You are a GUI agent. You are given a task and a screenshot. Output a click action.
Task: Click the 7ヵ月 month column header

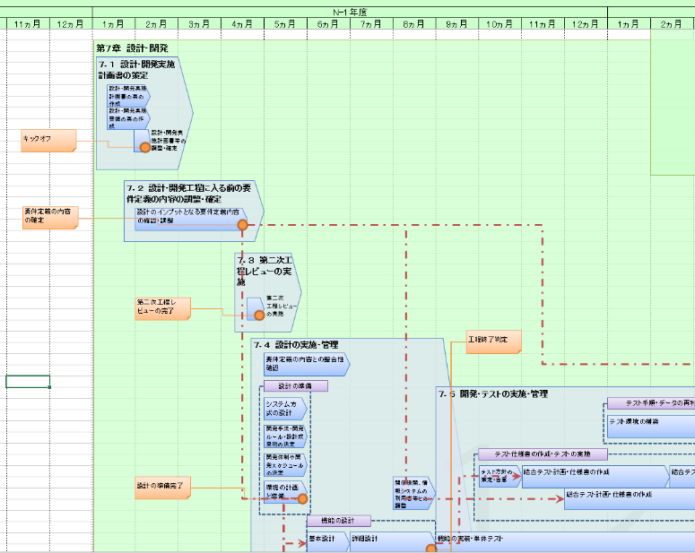pos(371,24)
